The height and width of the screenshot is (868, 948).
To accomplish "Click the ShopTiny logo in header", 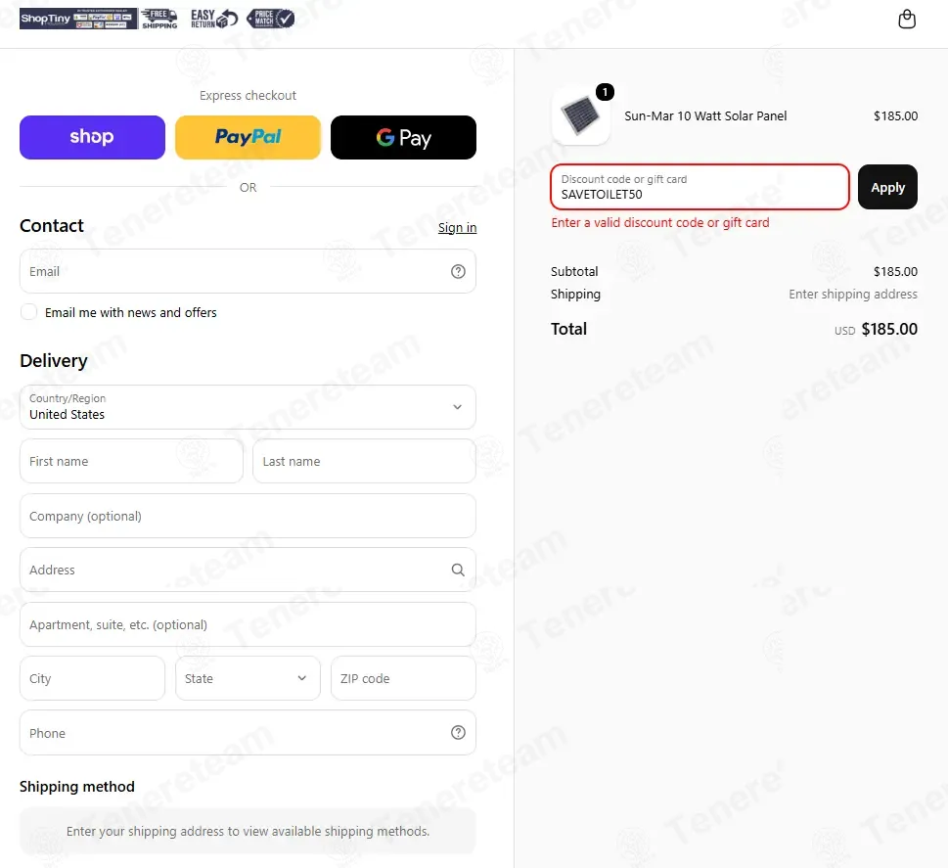I will [78, 19].
